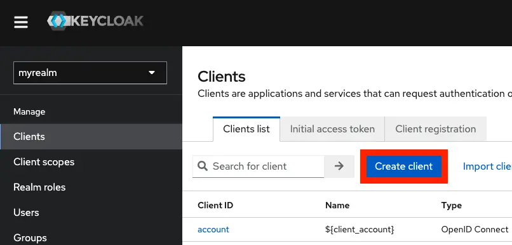This screenshot has height=245, width=512.
Task: Open the Client registration tab
Action: pos(436,129)
